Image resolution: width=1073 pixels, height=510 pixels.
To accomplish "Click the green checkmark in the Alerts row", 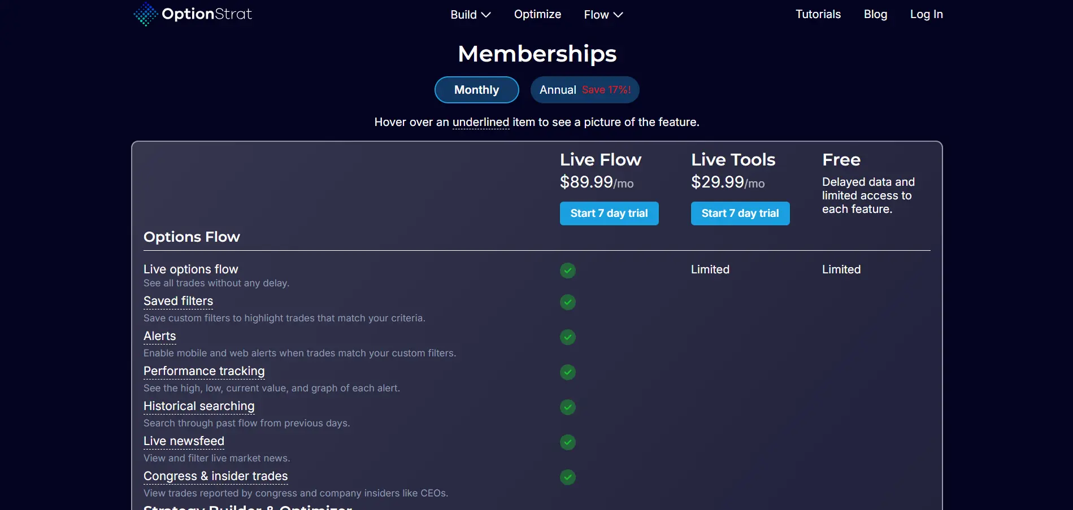I will tap(567, 337).
